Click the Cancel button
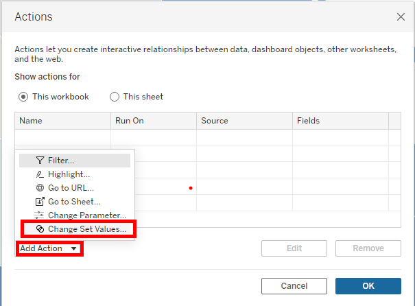This screenshot has height=306, width=415. pos(294,286)
